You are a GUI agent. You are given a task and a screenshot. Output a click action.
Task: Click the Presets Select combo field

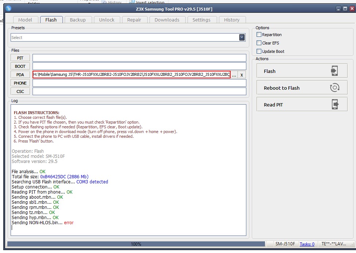tap(128, 38)
